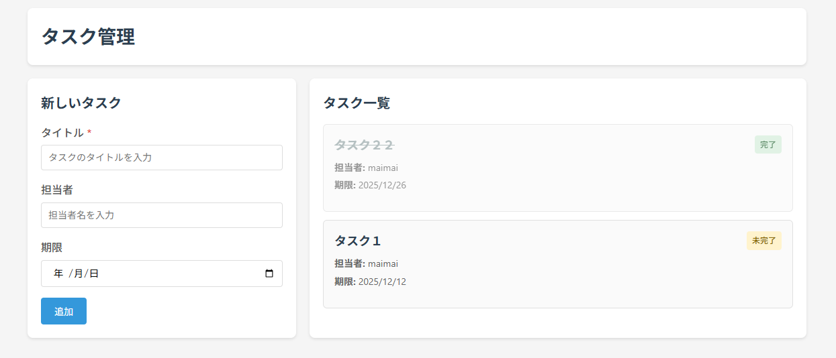Select the day (日) segment of the date

click(94, 274)
